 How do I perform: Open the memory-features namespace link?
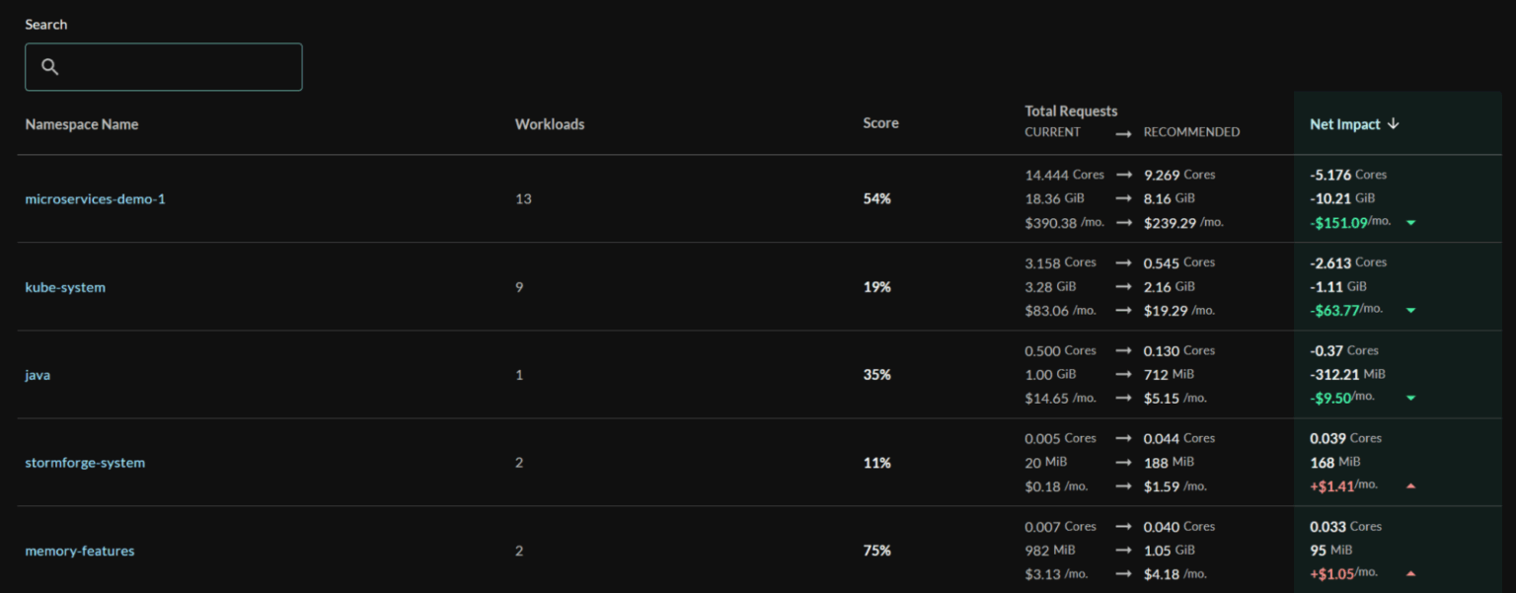pos(80,551)
